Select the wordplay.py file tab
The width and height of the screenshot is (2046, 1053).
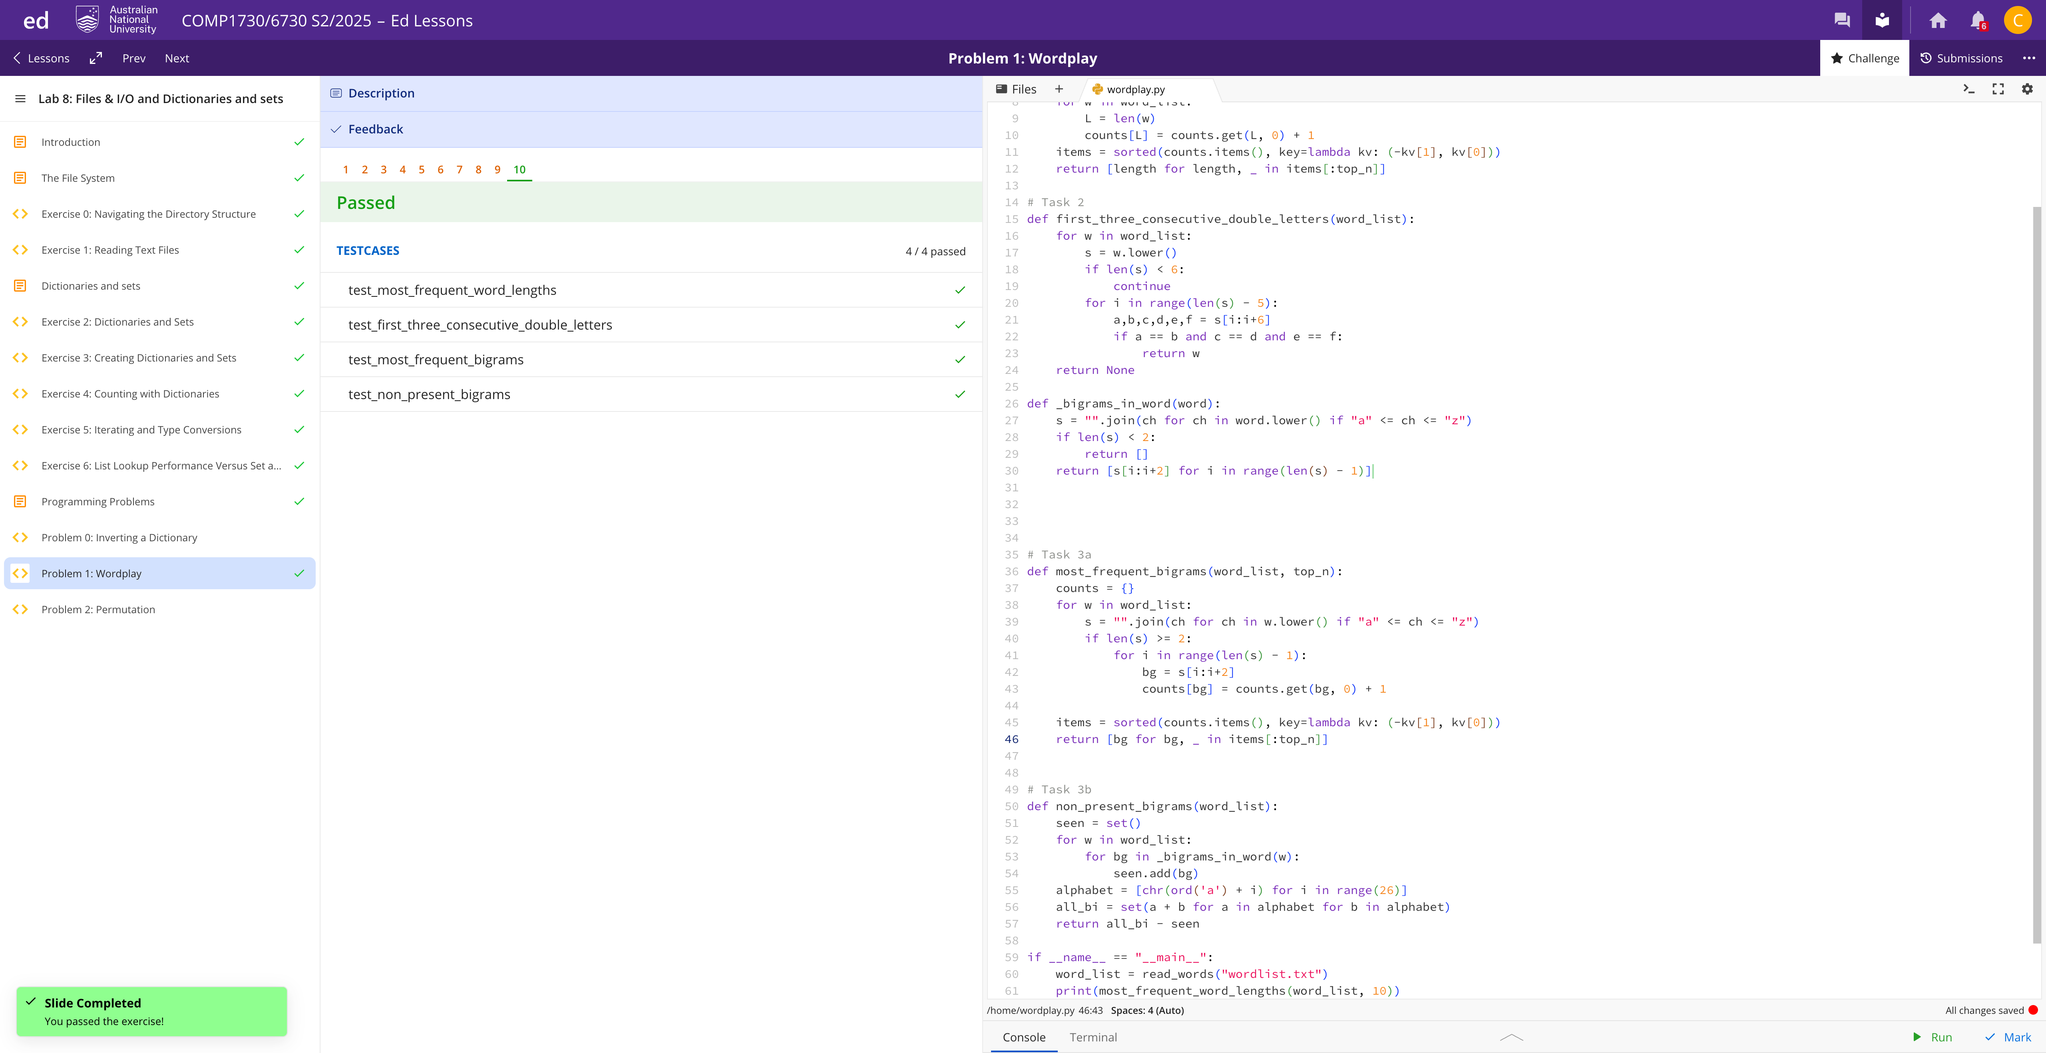[x=1136, y=89]
